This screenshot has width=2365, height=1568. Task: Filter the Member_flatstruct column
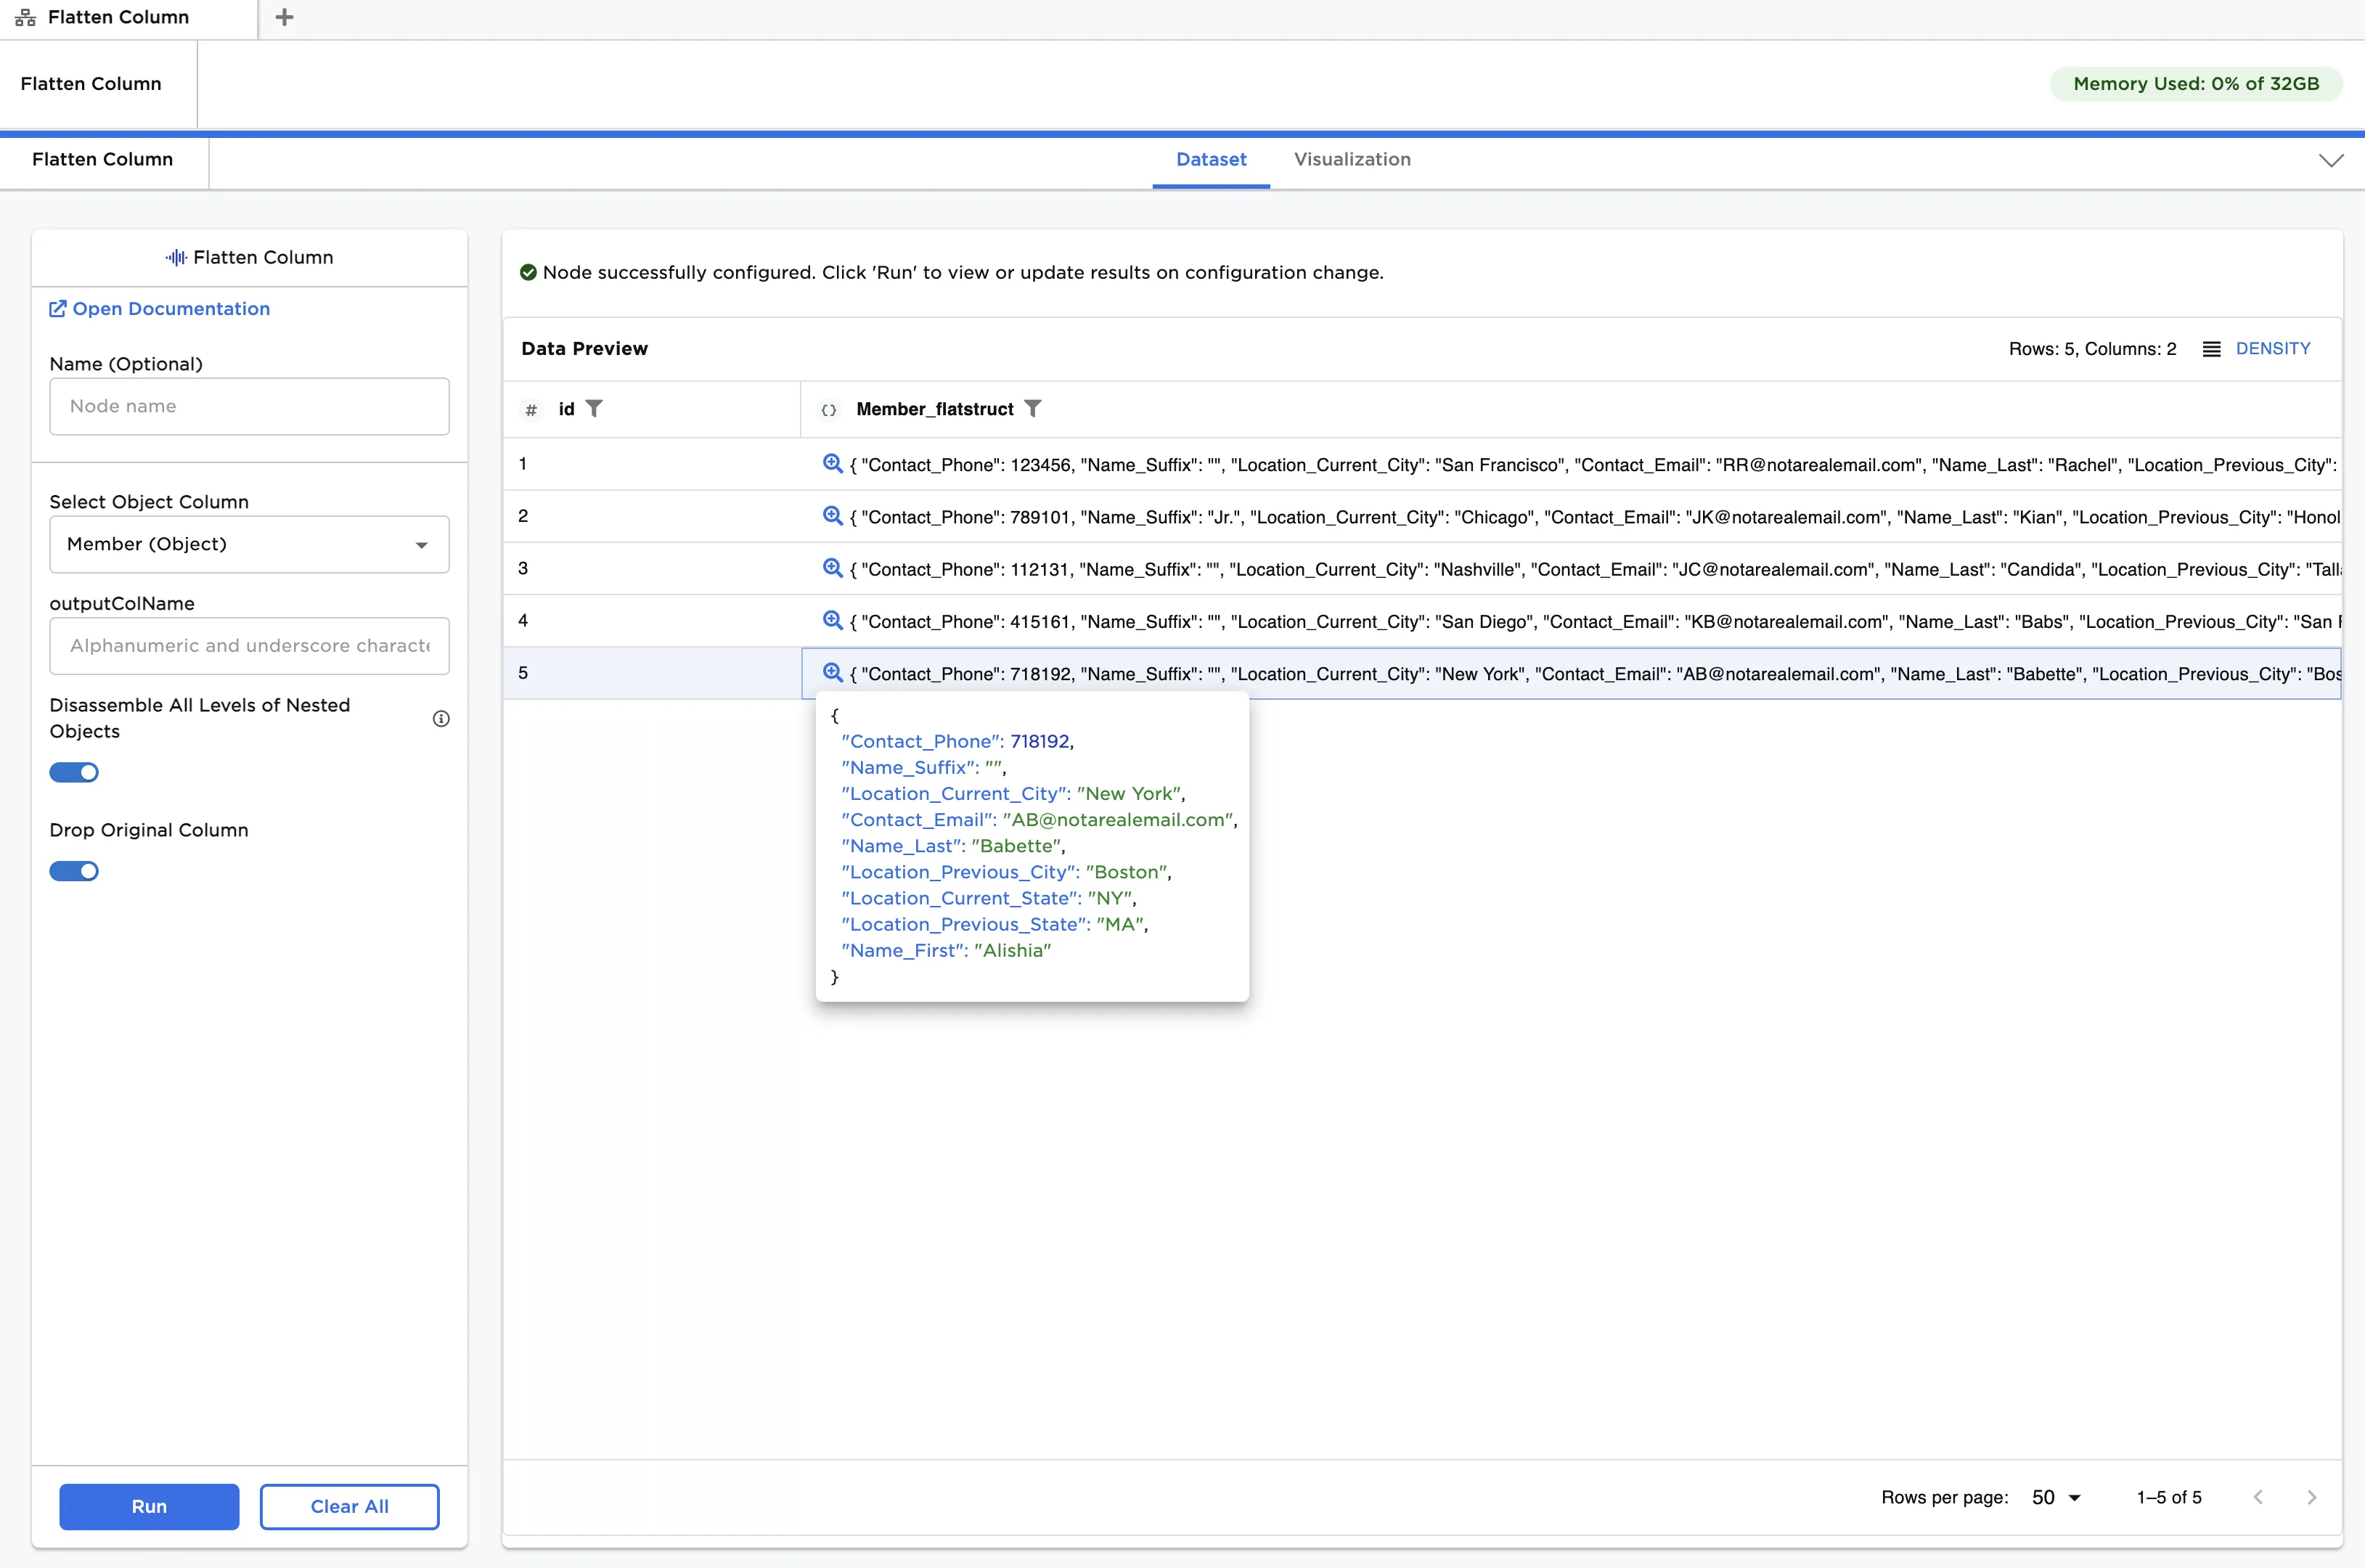coord(1033,408)
